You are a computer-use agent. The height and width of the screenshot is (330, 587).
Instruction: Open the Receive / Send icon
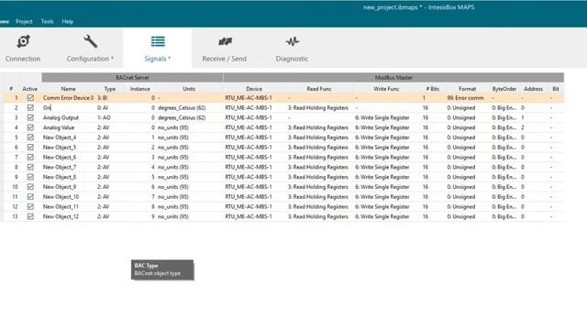(x=225, y=41)
